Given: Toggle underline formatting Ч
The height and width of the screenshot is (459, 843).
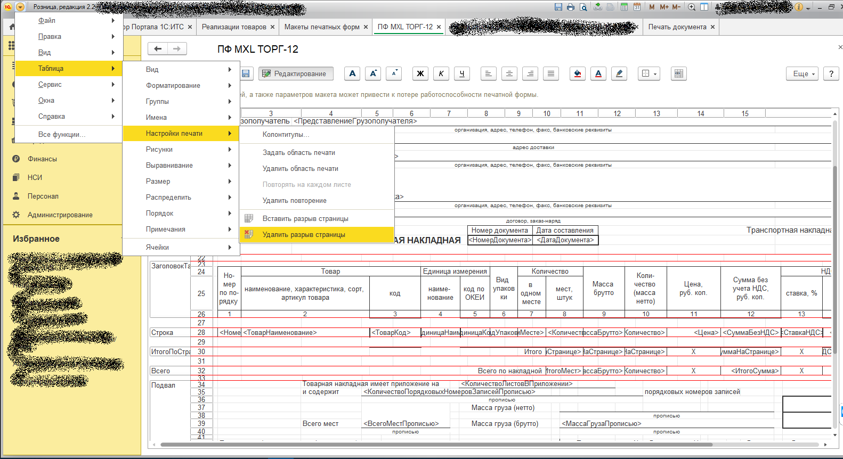Looking at the screenshot, I should coord(462,73).
